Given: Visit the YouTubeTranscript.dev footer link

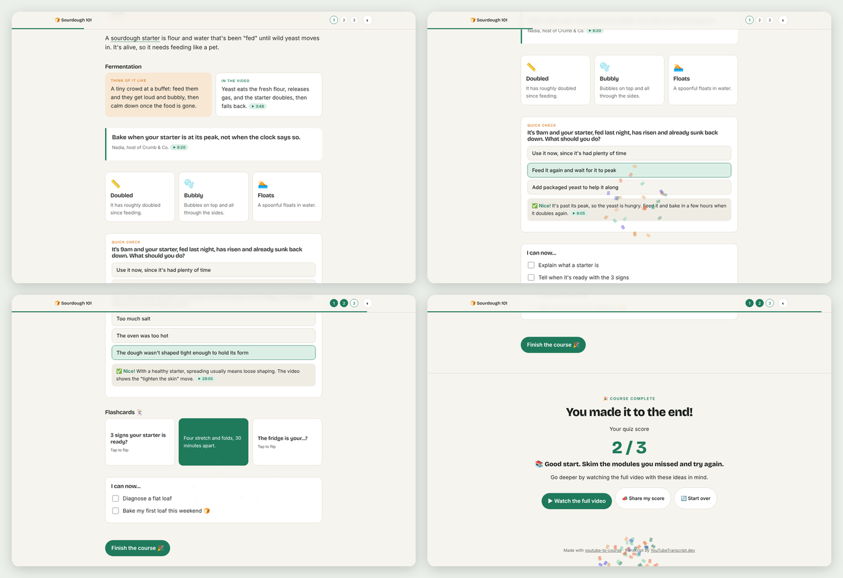Looking at the screenshot, I should click(x=672, y=551).
